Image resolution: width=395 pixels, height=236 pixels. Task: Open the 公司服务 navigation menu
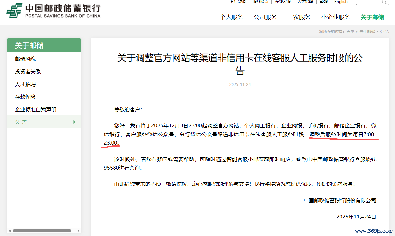[x=265, y=17]
